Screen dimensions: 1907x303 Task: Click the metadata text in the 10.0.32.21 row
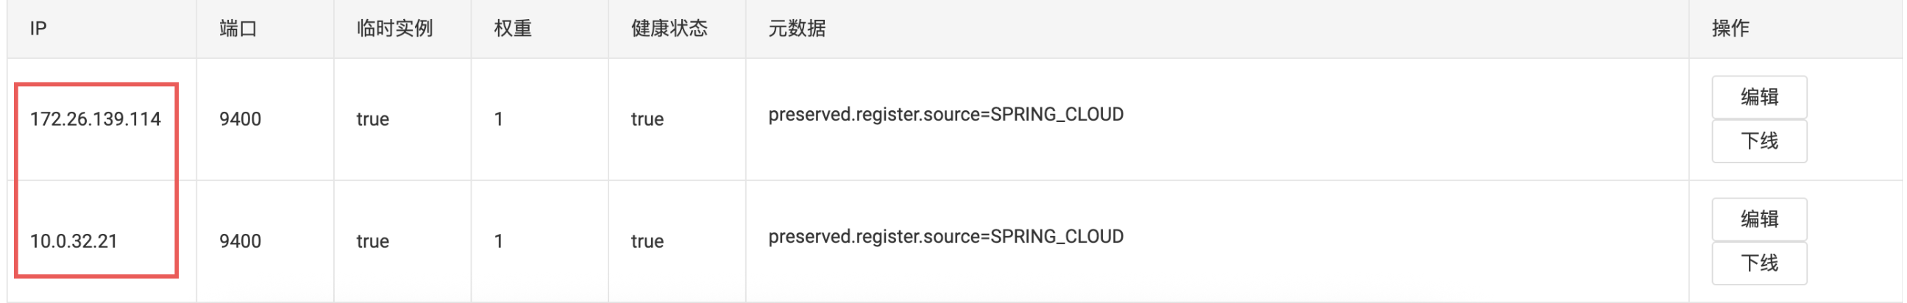[x=945, y=237]
